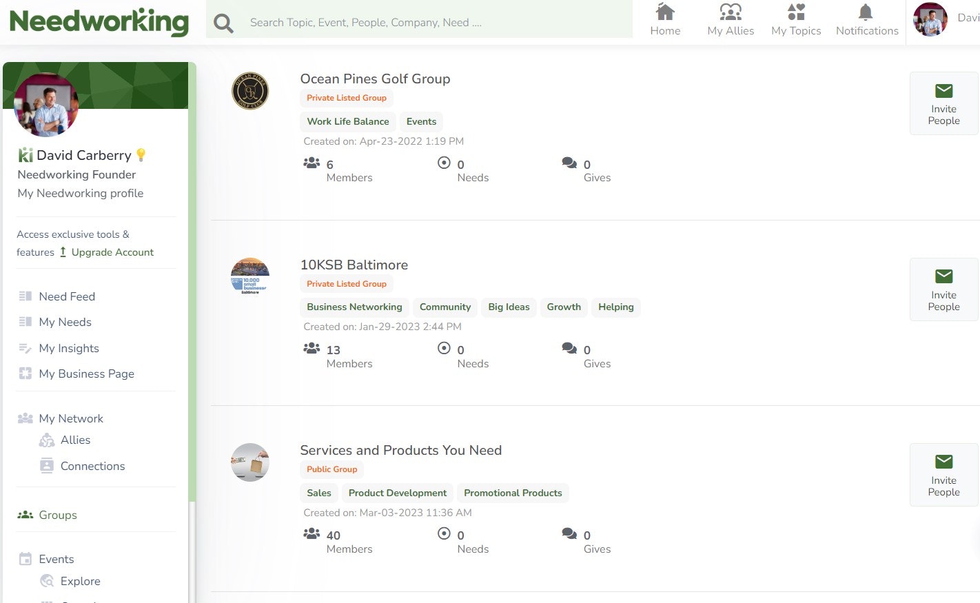This screenshot has height=603, width=980.
Task: Invite People to Ocean Pines Golf Group
Action: 943,103
